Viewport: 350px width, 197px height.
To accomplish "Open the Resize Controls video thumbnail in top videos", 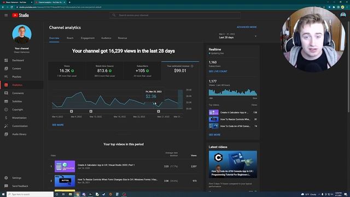I will pos(65,181).
